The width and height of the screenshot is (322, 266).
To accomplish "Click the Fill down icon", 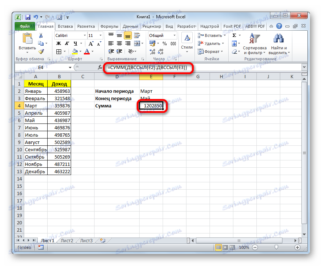I will [x=234, y=43].
